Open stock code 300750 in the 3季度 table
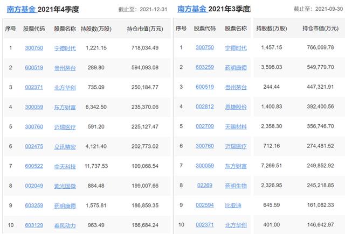 [x=205, y=47]
